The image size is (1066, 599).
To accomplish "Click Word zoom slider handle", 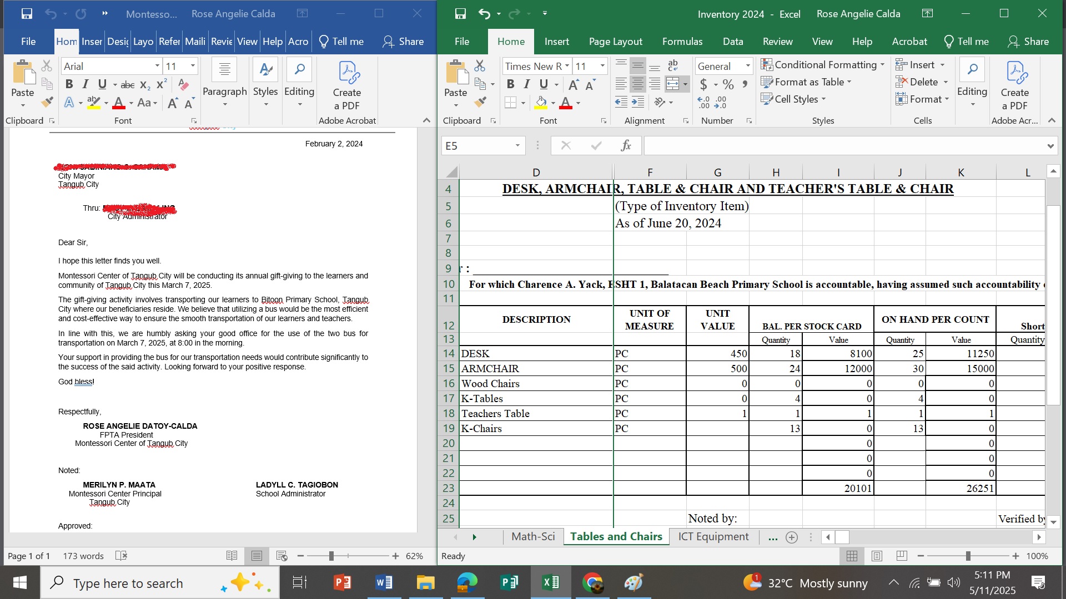I will point(331,556).
